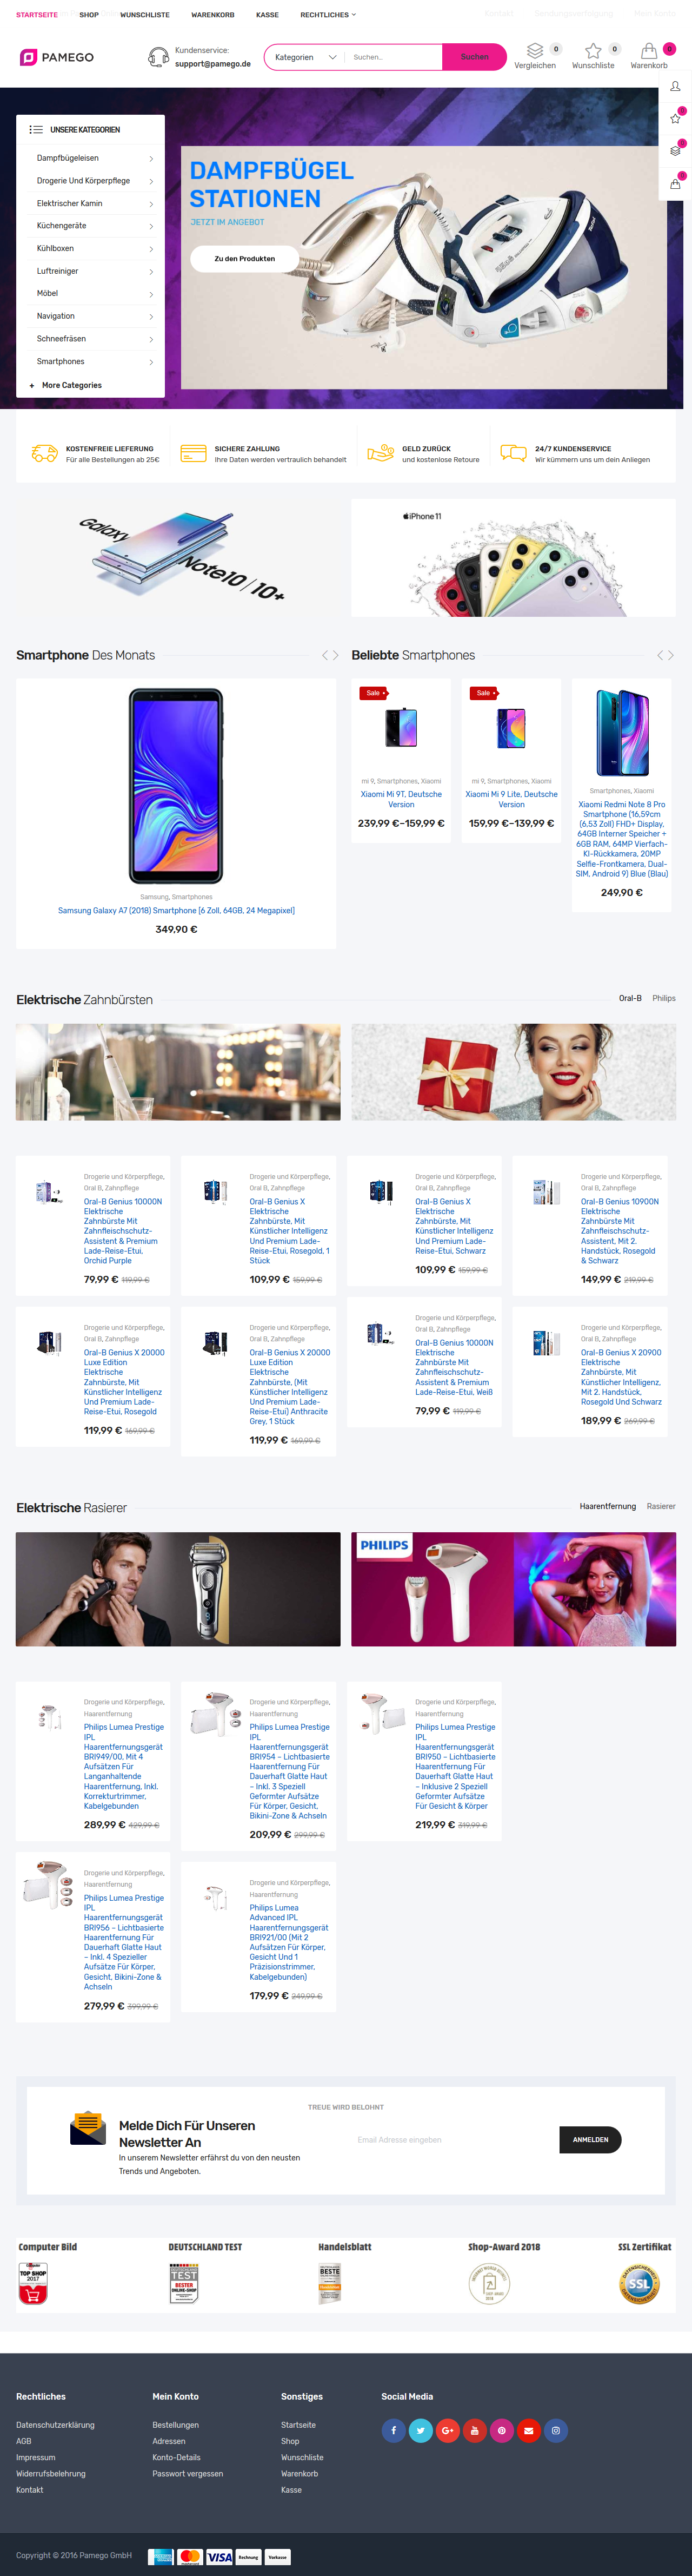Click the customer service headset icon
The image size is (692, 2576).
(x=158, y=57)
